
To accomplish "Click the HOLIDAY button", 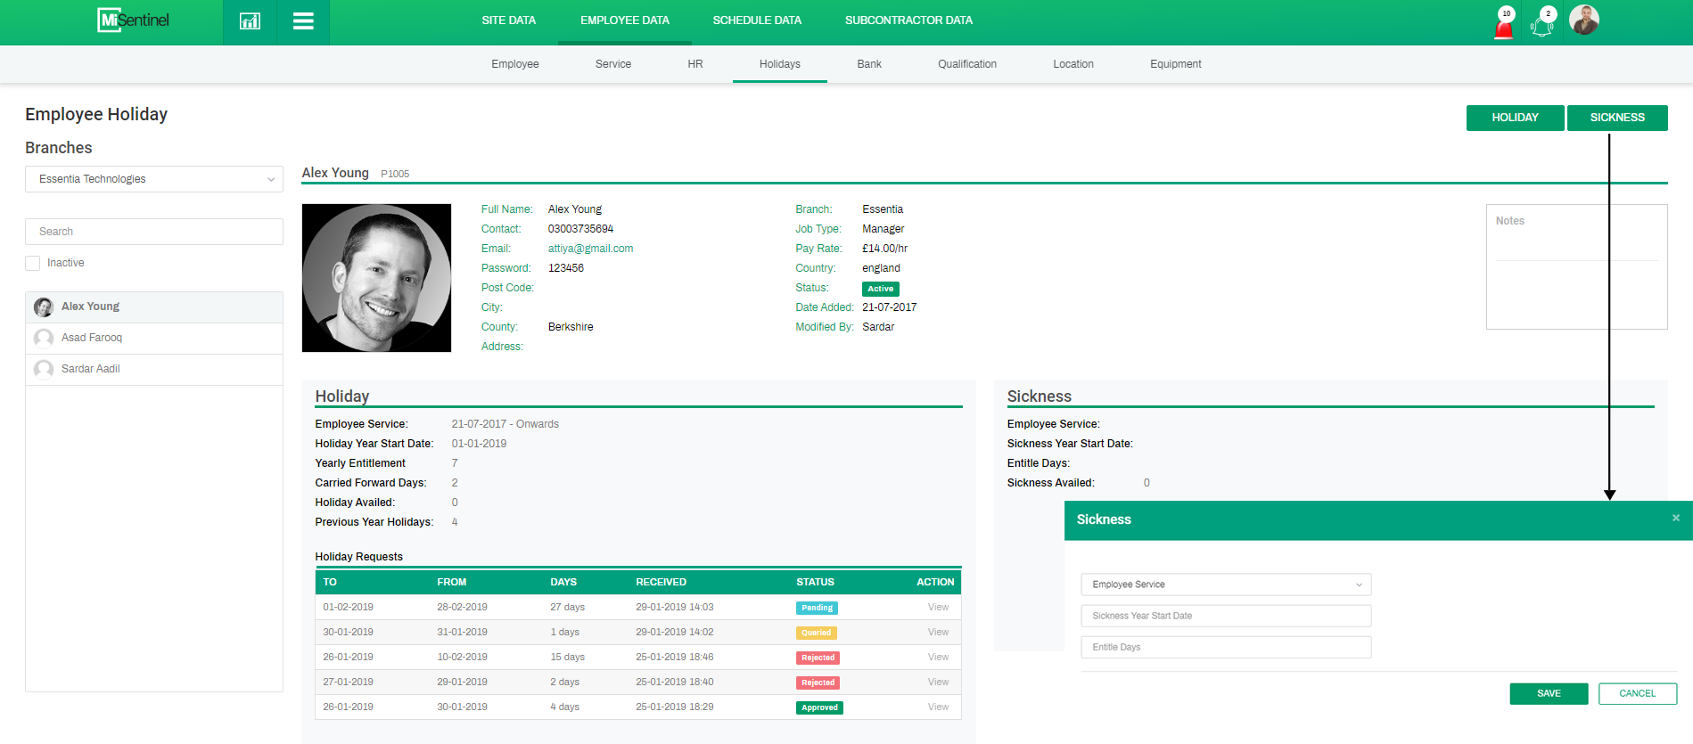I will pyautogui.click(x=1515, y=118).
